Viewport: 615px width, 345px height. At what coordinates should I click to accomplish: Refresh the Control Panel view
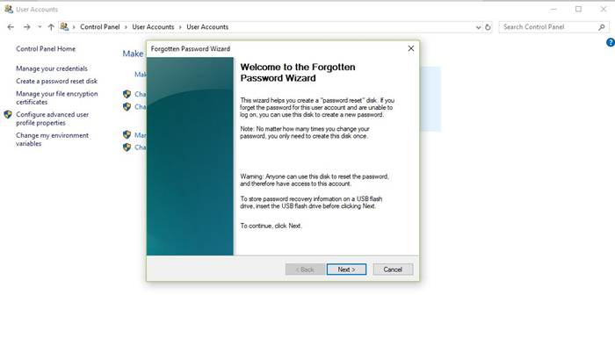pyautogui.click(x=488, y=27)
